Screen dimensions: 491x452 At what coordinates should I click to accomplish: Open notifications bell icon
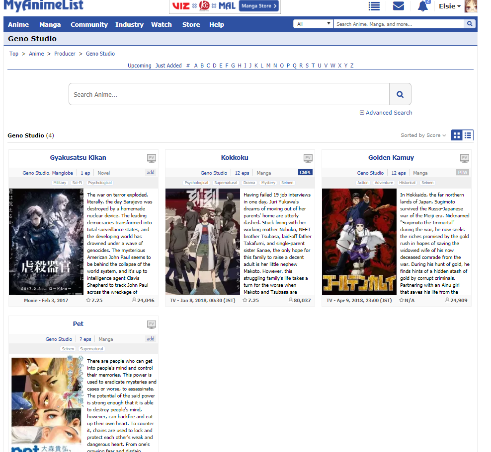pyautogui.click(x=423, y=6)
